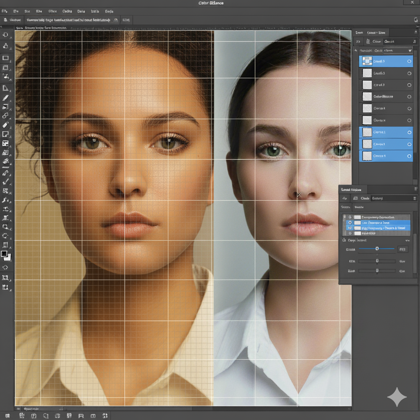
Task: Open the blend mode dropdown arrow above layers
Action: (409, 50)
